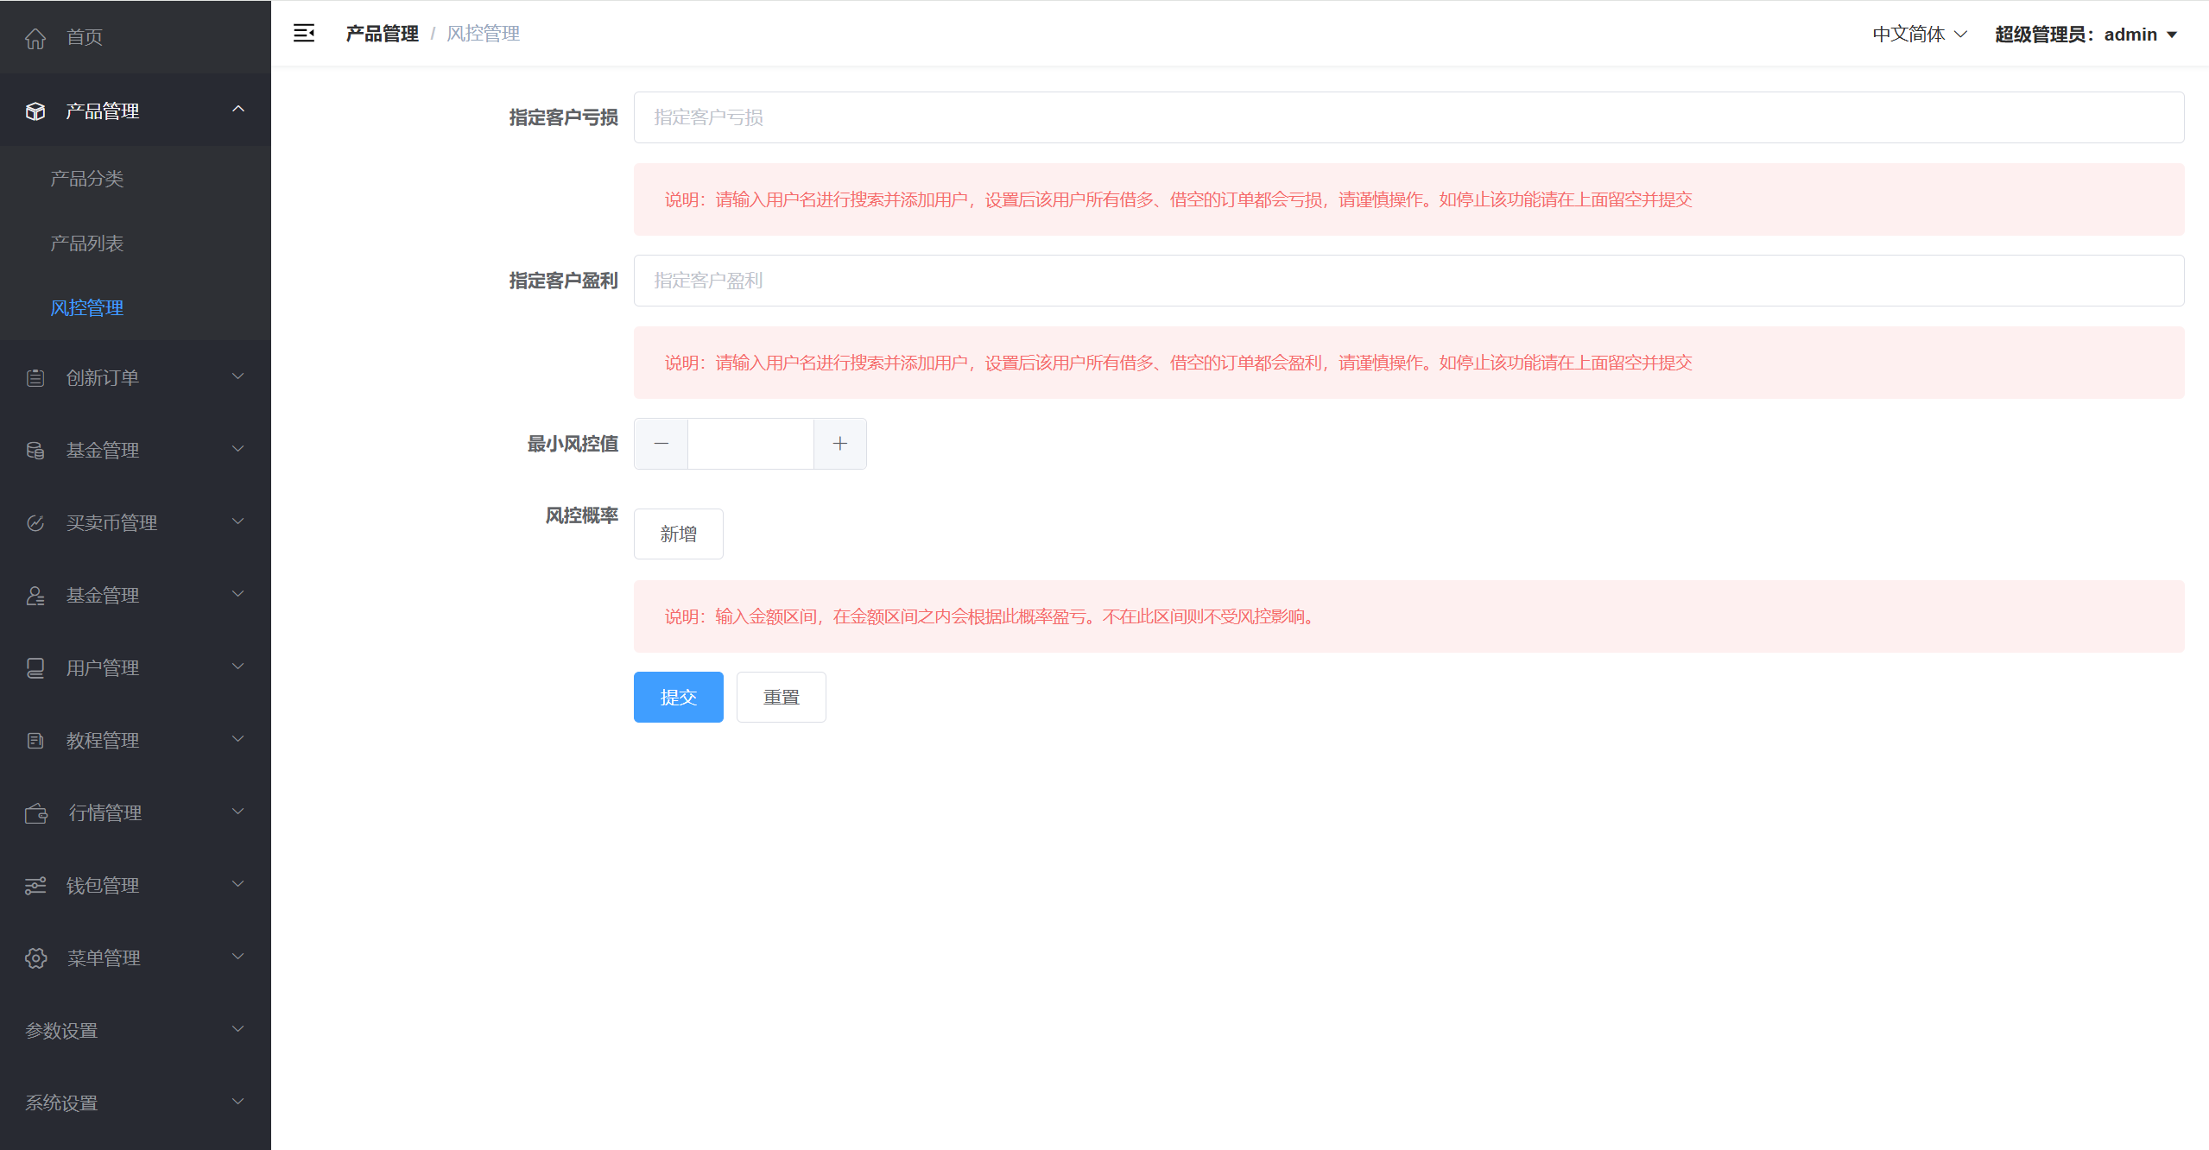This screenshot has width=2209, height=1150.
Task: Click the sliders icon beside 钱包管理
Action: [35, 886]
